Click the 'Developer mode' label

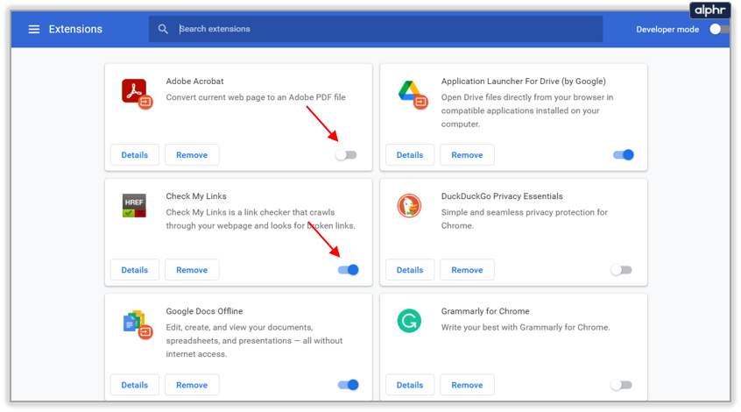(x=667, y=29)
